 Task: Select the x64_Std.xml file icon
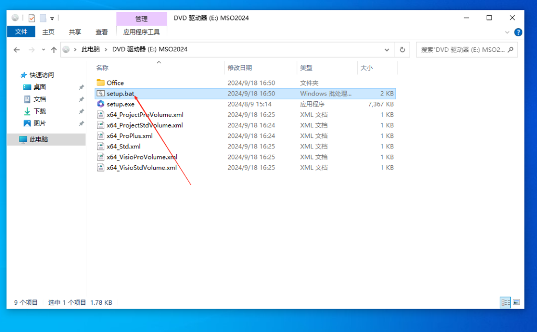click(x=100, y=146)
